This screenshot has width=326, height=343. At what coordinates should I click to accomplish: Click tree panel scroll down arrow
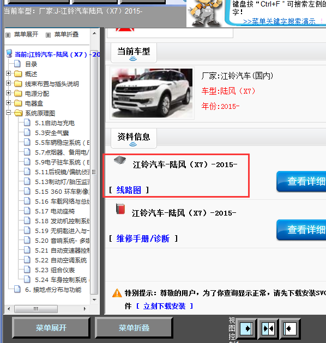pos(94,299)
